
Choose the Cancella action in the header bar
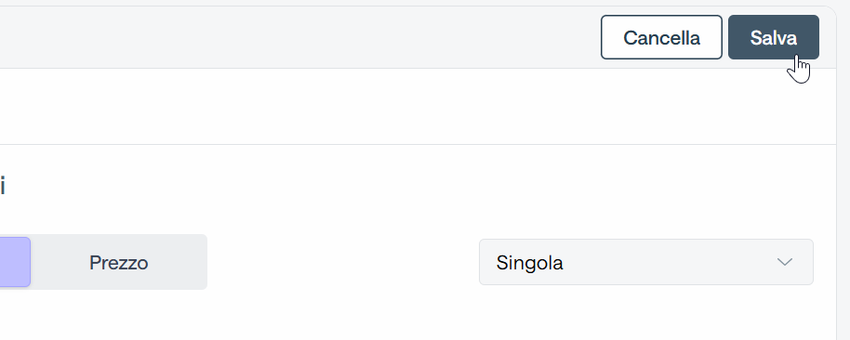(x=661, y=37)
